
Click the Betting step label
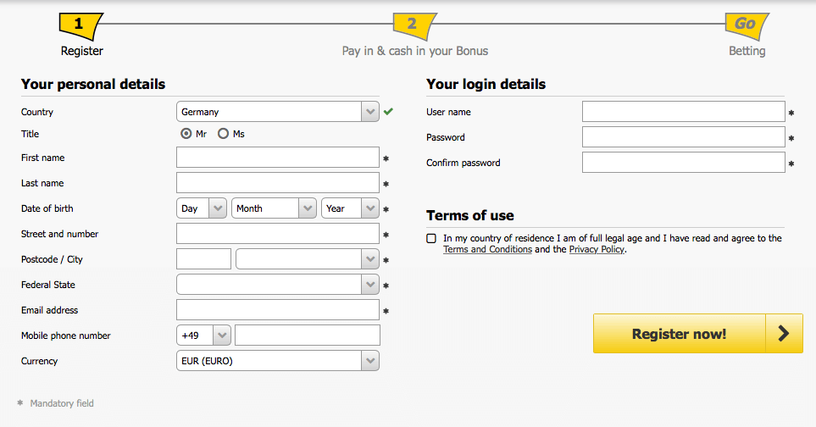click(x=747, y=51)
